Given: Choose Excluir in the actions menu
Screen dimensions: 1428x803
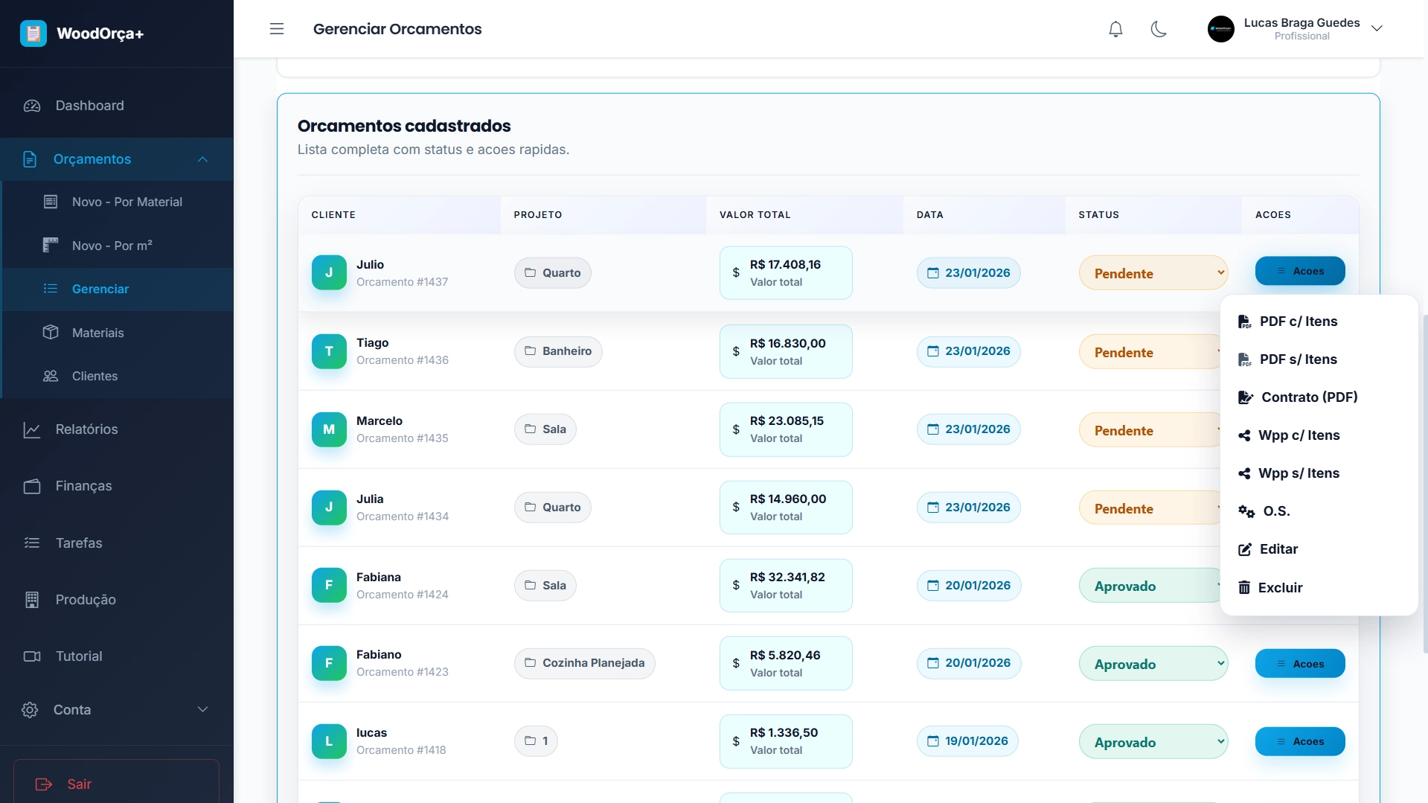Looking at the screenshot, I should (x=1279, y=588).
